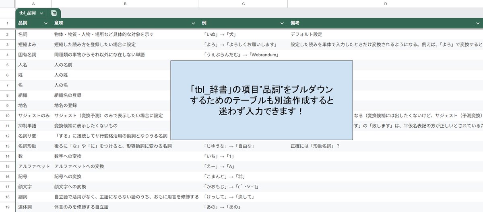This screenshot has width=483, height=212.
Task: Click the 顔文字への変換 cell
Action: [x=125, y=187]
